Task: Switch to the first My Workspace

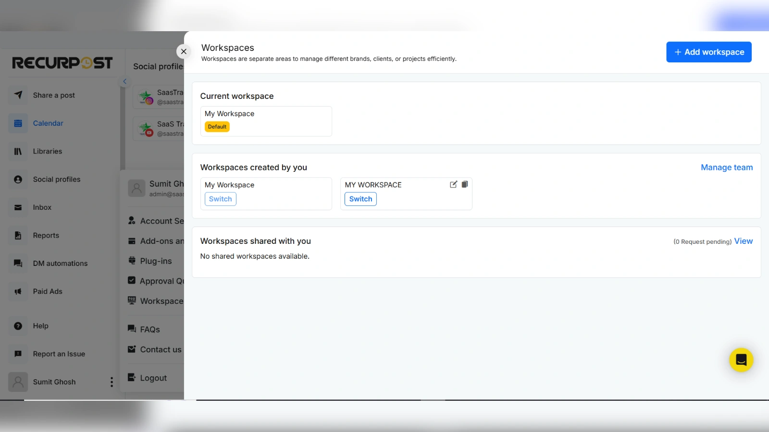Action: tap(220, 199)
